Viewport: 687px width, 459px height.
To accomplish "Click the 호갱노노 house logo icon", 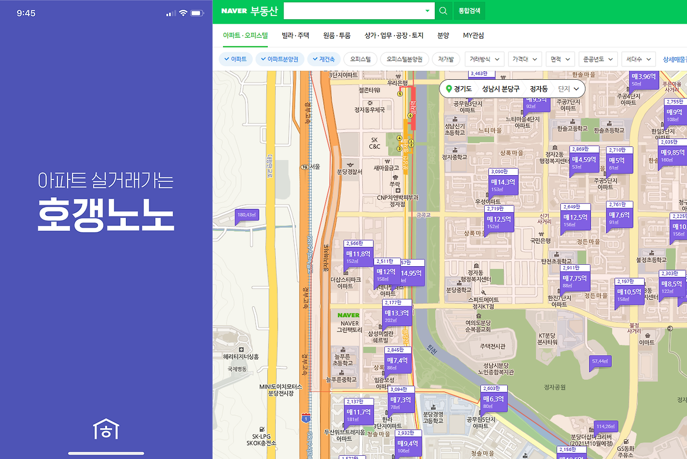I will [106, 429].
